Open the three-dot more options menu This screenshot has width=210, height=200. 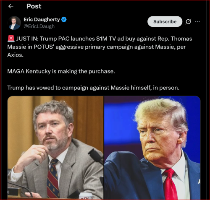pos(197,21)
